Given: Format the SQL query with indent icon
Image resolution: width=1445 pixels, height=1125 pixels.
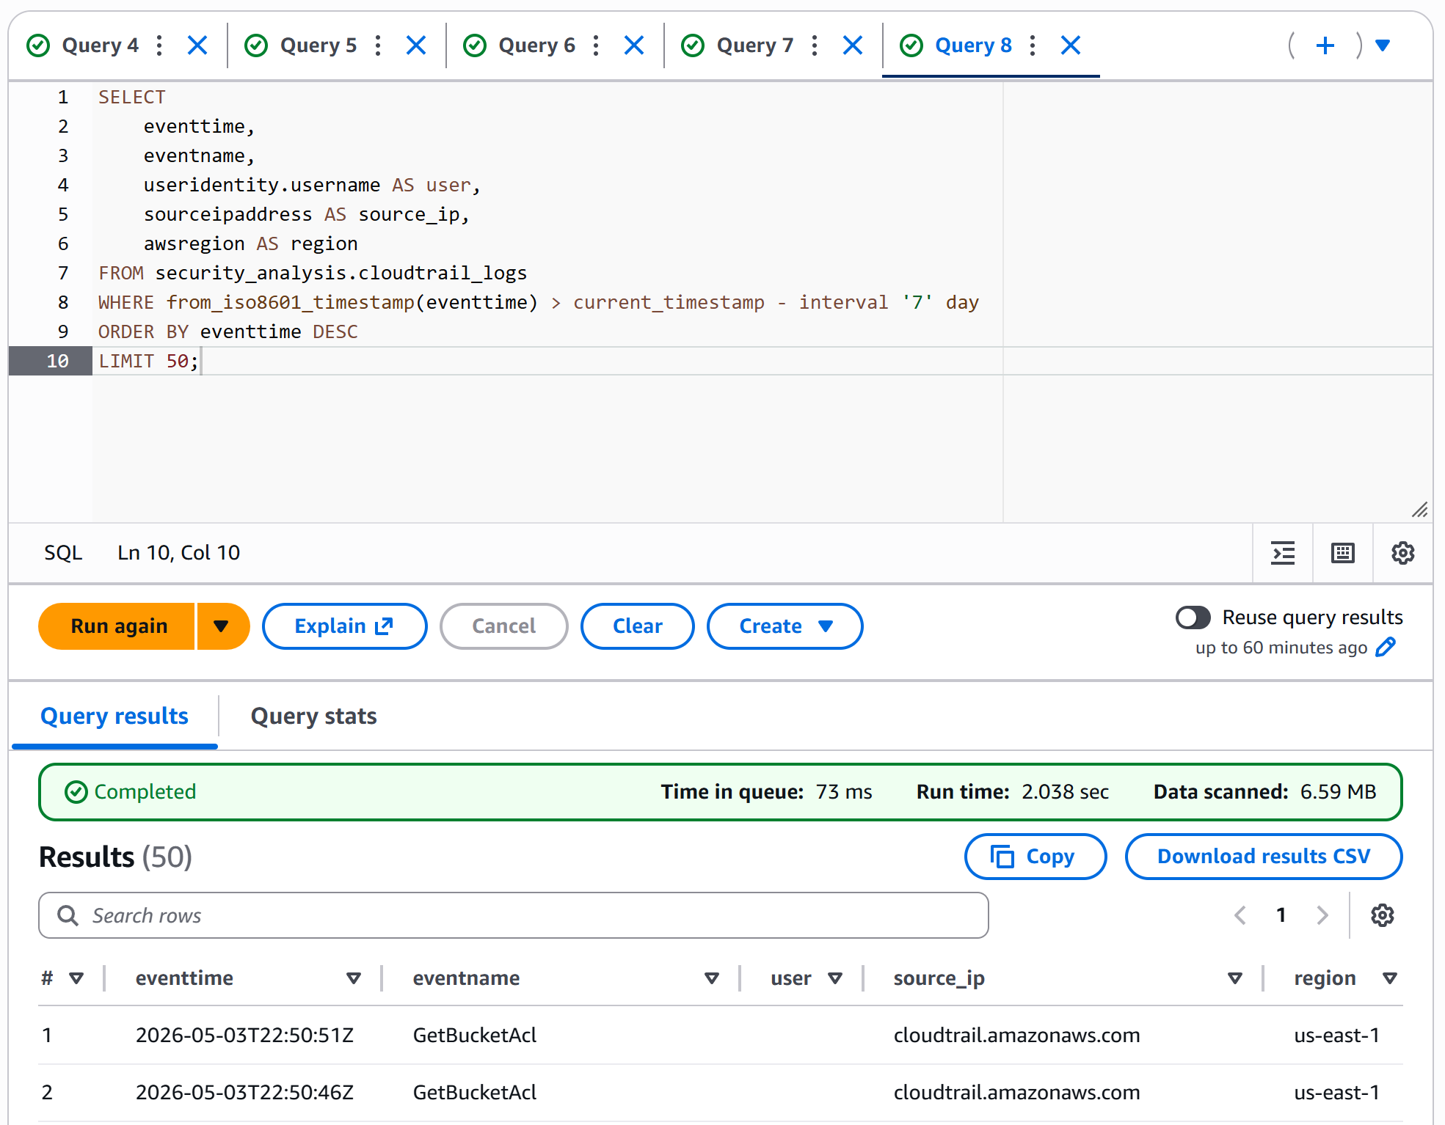Looking at the screenshot, I should tap(1283, 553).
